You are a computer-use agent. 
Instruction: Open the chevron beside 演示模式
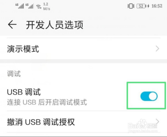point(157,49)
